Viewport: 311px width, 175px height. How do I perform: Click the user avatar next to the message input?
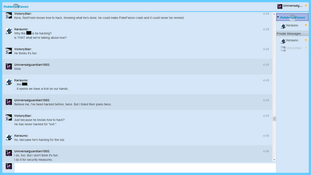[x=9, y=166]
